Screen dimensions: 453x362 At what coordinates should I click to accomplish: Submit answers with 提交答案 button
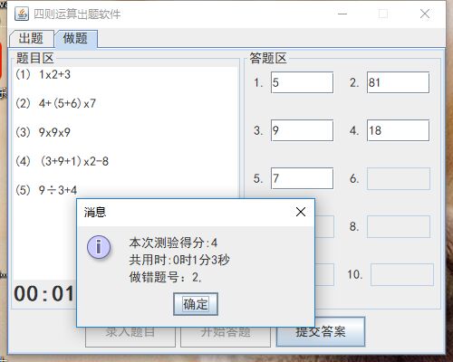point(321,331)
